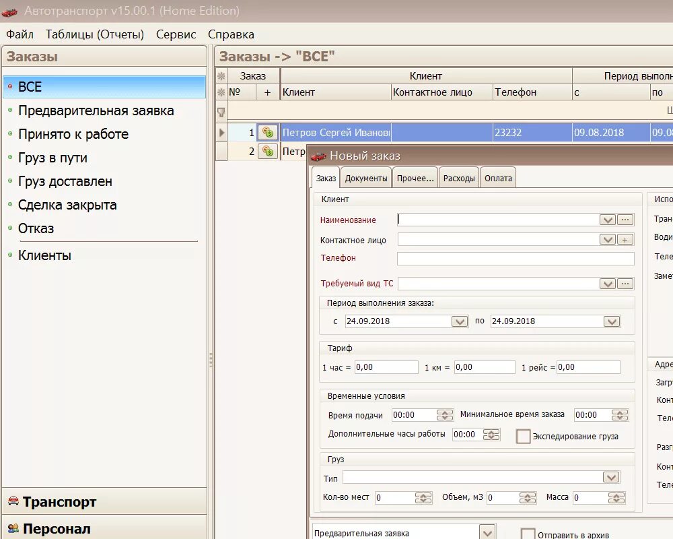Open the Предварительная заявка status dropdown
Screen dimensions: 673x539
coord(487,533)
